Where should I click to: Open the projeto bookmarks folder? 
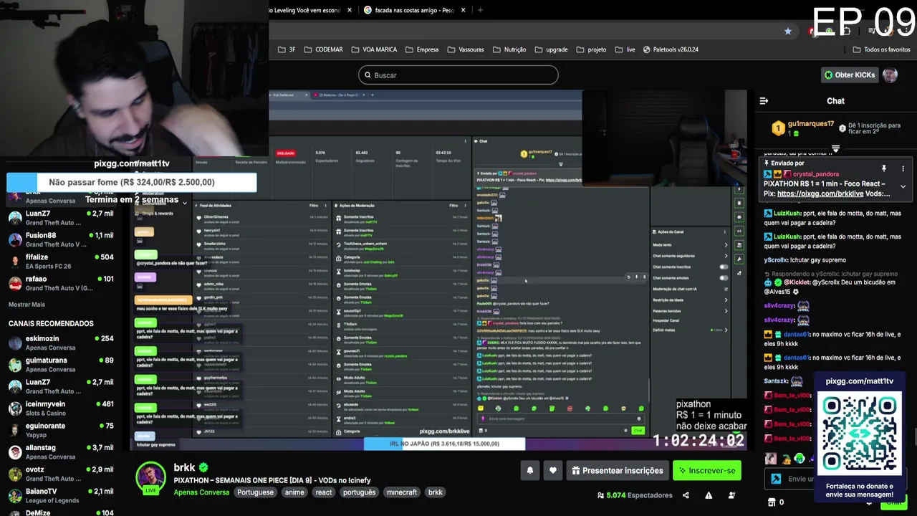pos(591,49)
